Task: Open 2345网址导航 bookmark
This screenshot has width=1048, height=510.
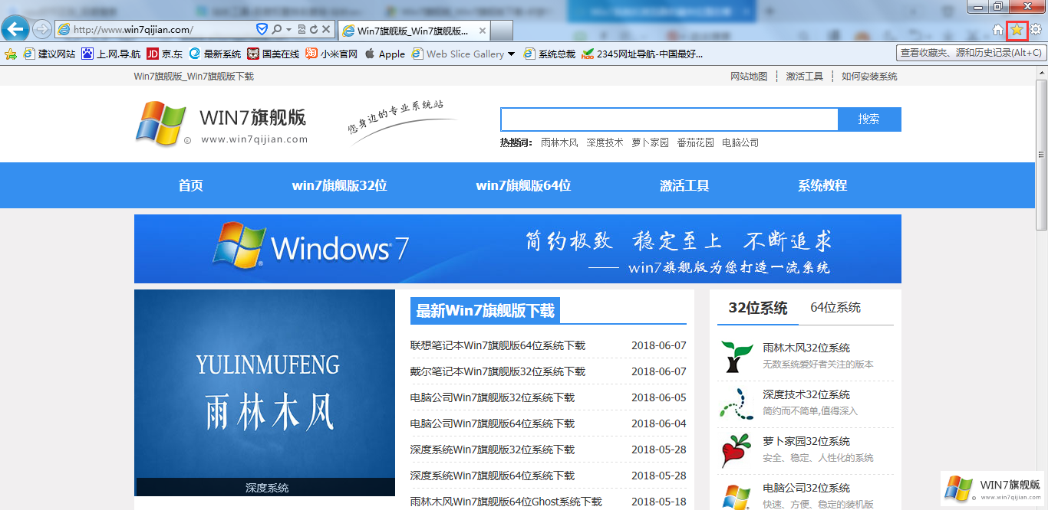Action: tap(642, 54)
